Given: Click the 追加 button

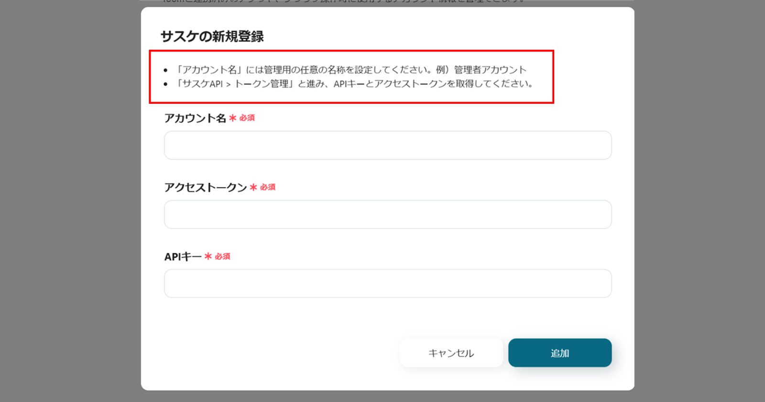Looking at the screenshot, I should 560,353.
